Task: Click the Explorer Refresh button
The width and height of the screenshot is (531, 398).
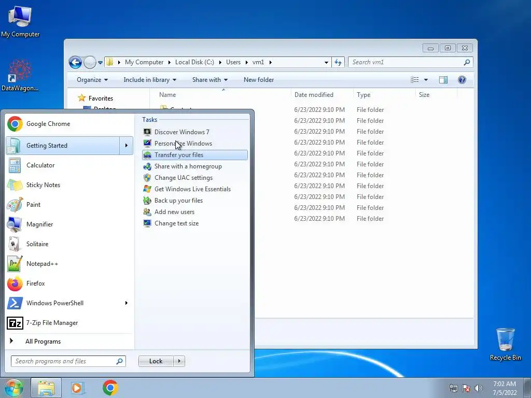Action: click(338, 62)
